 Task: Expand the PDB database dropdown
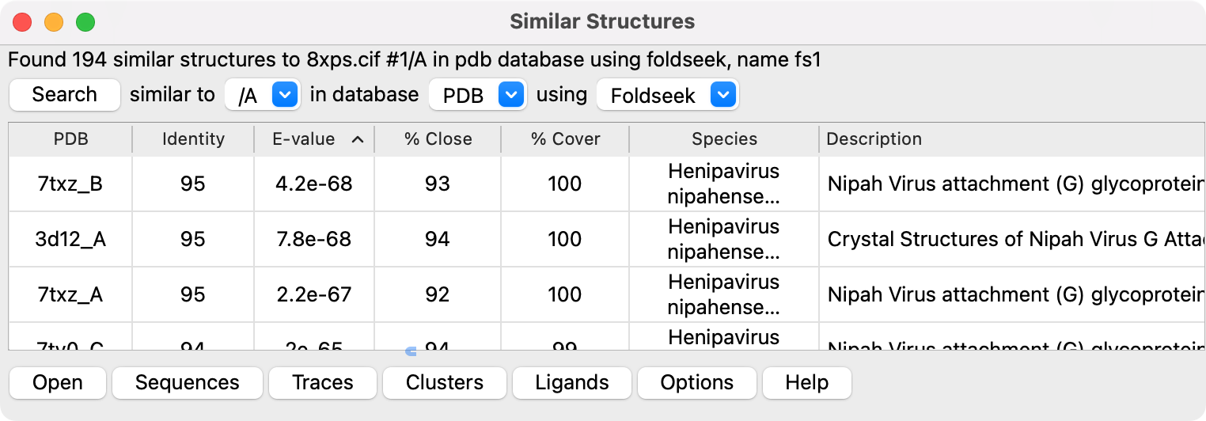pos(510,95)
